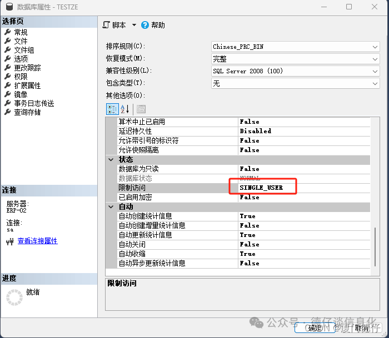
Task: Open the 查看连接属性 link
Action: point(37,241)
